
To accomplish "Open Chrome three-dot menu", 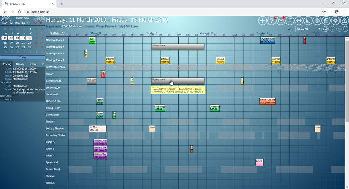I will [x=344, y=12].
